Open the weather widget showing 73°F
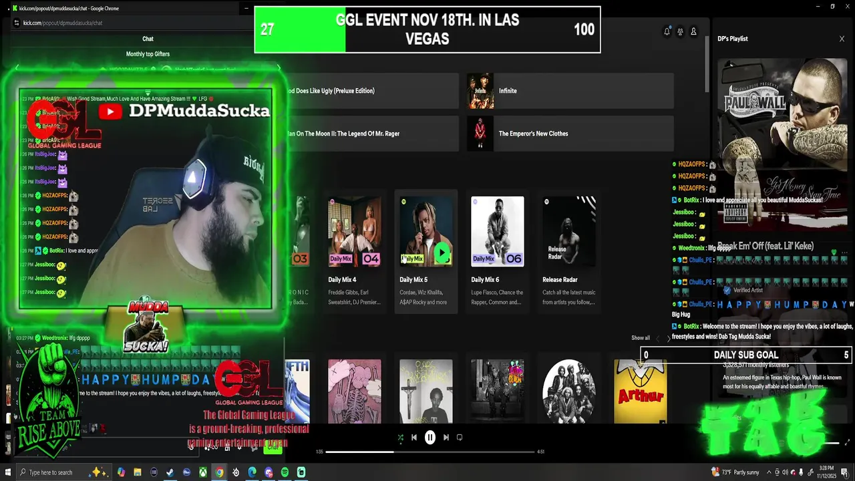The image size is (855, 481). pos(735,472)
